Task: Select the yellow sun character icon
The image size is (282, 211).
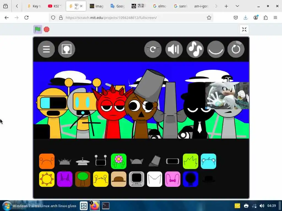Action: point(47,179)
